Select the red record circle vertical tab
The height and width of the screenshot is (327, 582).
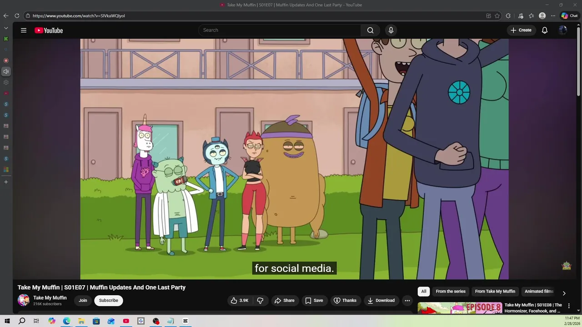[6, 60]
